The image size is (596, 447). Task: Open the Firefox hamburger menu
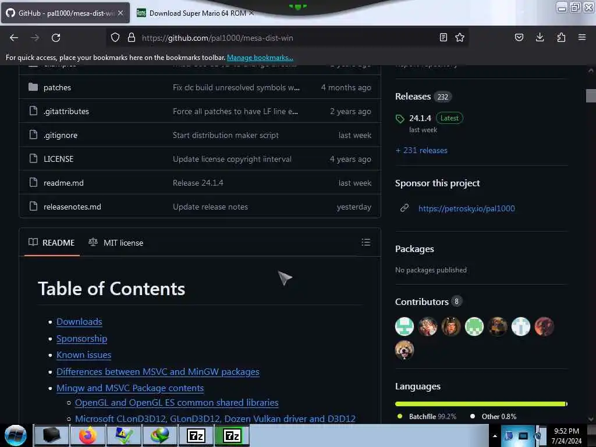[582, 37]
